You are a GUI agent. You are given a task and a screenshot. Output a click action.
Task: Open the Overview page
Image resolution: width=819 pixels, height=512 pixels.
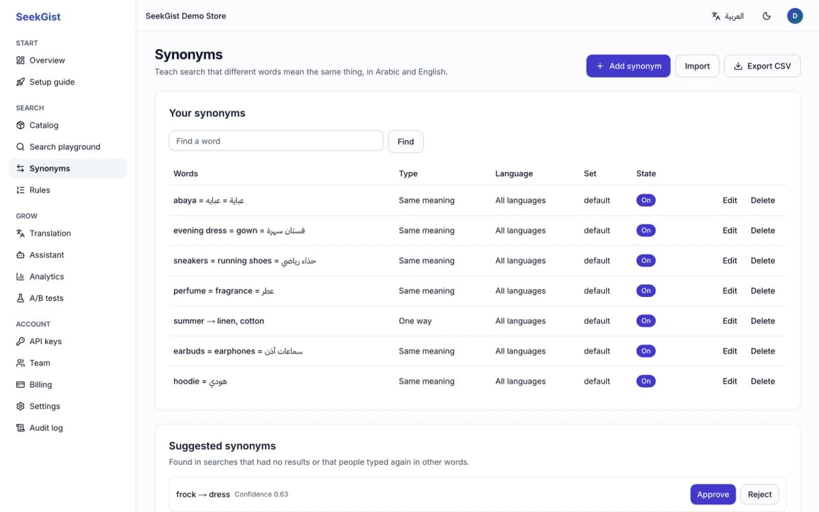click(x=68, y=60)
